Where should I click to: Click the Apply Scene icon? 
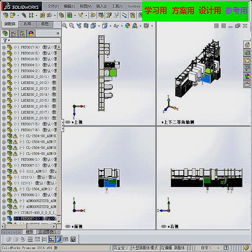point(135,26)
